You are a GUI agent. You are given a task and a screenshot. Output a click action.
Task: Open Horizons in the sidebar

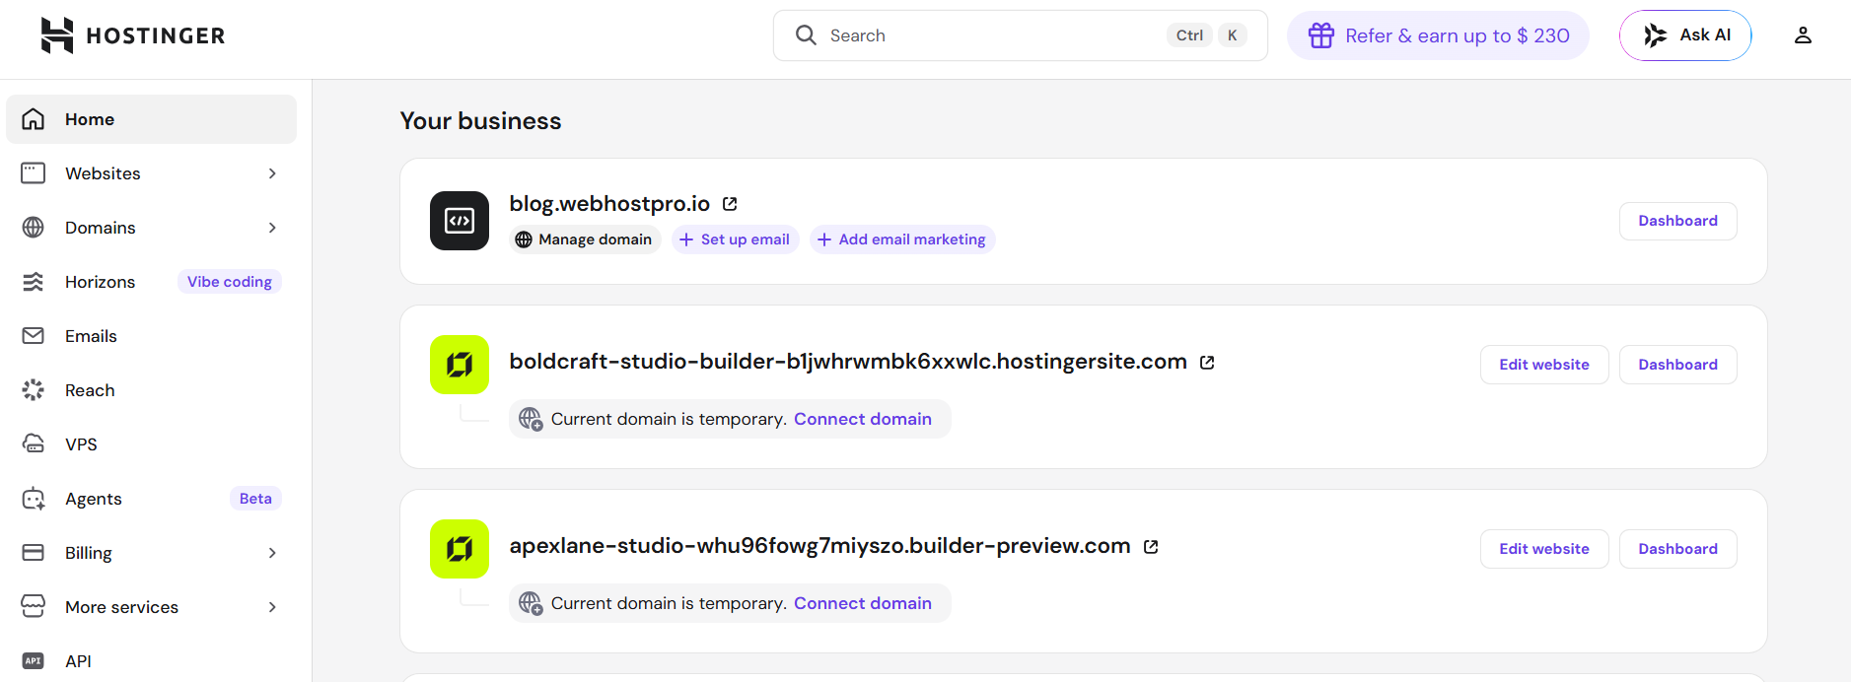click(151, 282)
